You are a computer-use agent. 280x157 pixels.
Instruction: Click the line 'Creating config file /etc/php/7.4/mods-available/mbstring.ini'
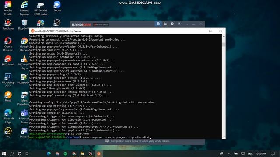tap(92, 102)
